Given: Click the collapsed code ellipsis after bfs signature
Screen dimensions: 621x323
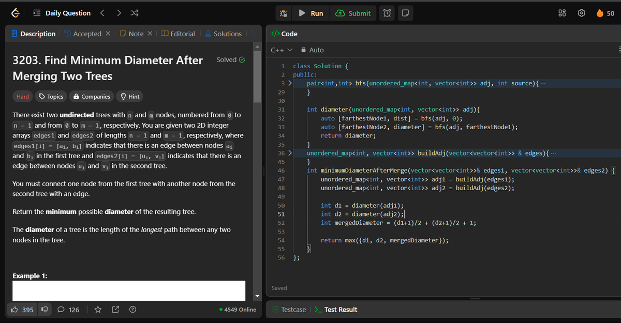Looking at the screenshot, I should pos(542,84).
